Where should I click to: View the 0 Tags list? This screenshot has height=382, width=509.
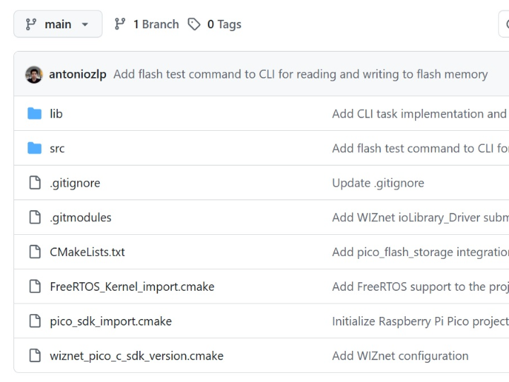pos(215,24)
